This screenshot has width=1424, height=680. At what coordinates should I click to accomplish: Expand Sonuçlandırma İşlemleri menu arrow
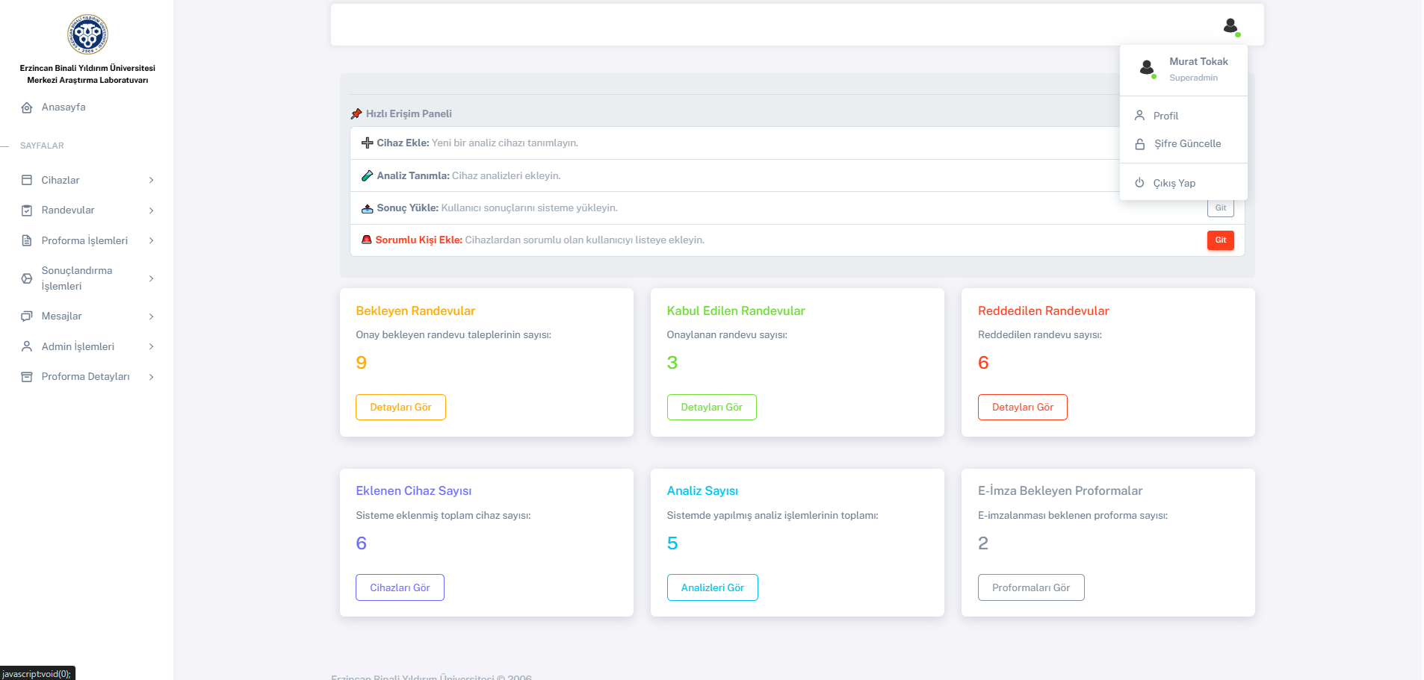click(x=152, y=278)
